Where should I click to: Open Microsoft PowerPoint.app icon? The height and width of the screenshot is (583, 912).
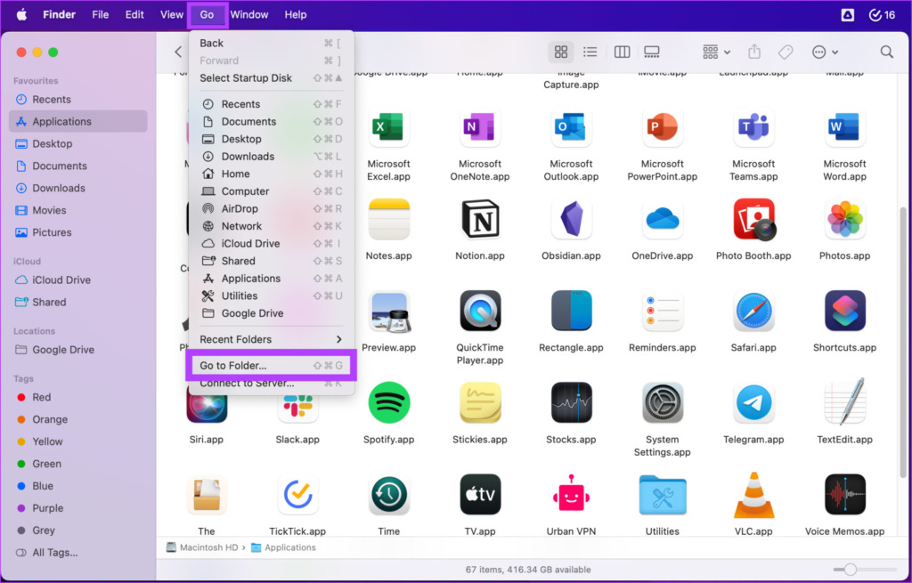pos(663,127)
